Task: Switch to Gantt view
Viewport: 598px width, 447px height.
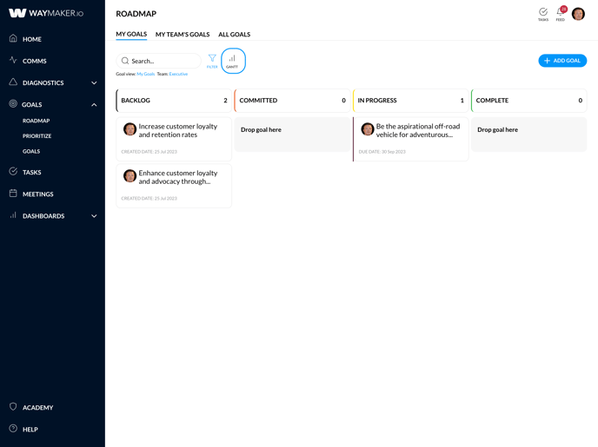Action: coord(233,61)
